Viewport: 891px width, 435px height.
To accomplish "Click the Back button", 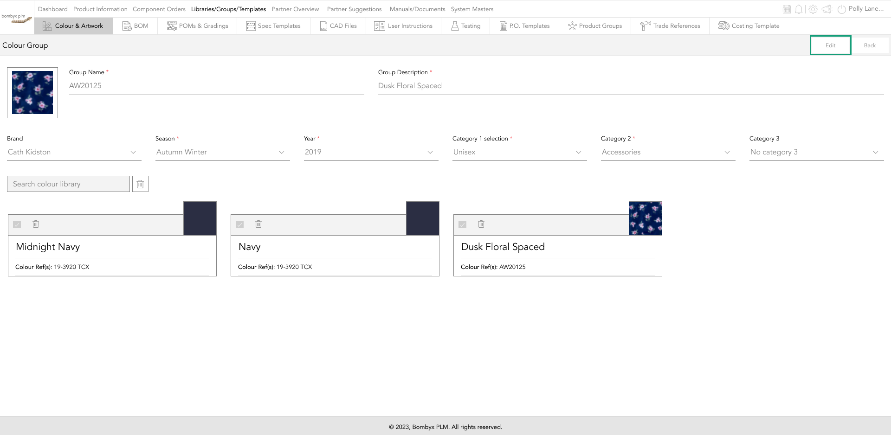I will (x=870, y=45).
